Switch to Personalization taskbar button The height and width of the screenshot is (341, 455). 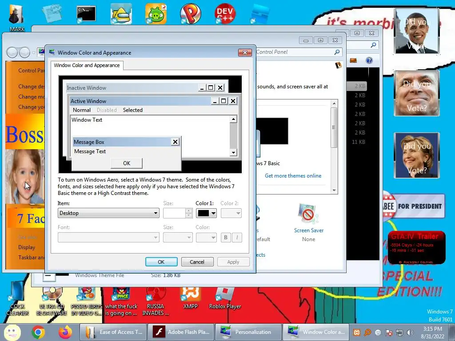pos(248,332)
